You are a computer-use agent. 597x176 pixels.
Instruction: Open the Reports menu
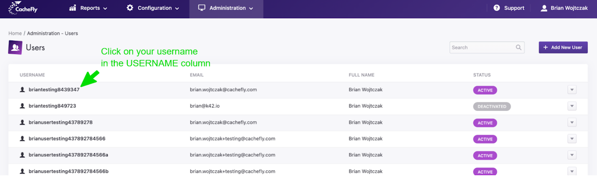pyautogui.click(x=88, y=8)
